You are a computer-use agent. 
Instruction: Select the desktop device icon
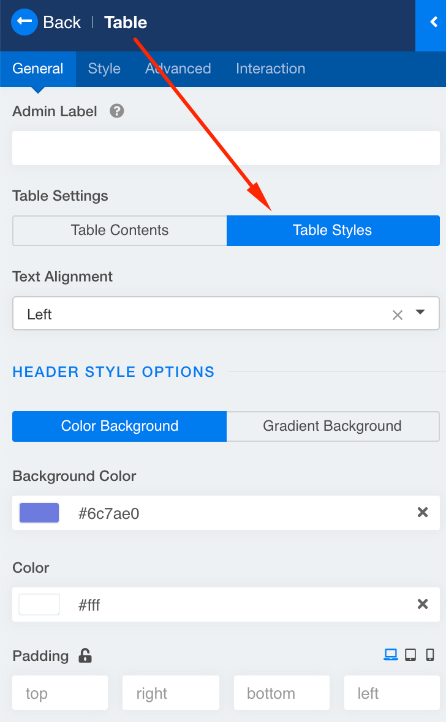tap(390, 655)
